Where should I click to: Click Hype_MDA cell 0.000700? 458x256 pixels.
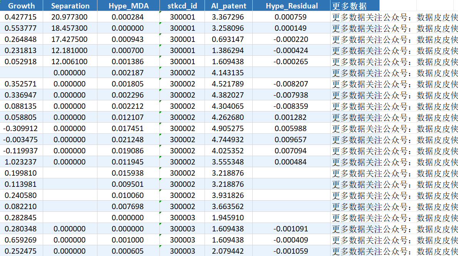(x=129, y=50)
